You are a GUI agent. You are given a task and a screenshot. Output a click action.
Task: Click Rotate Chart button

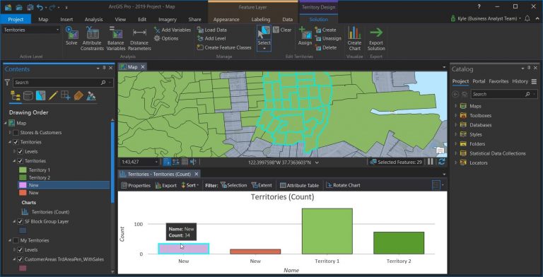point(343,185)
